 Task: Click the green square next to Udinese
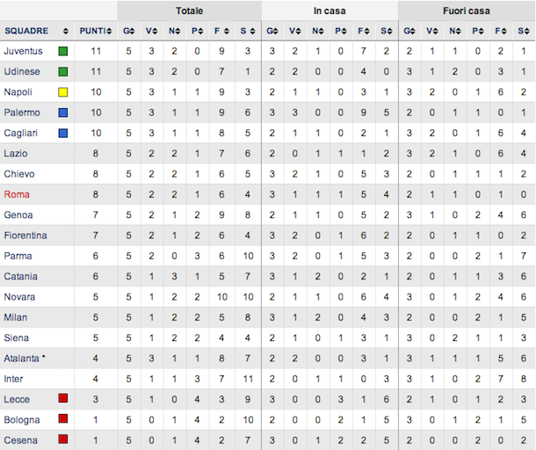click(63, 71)
